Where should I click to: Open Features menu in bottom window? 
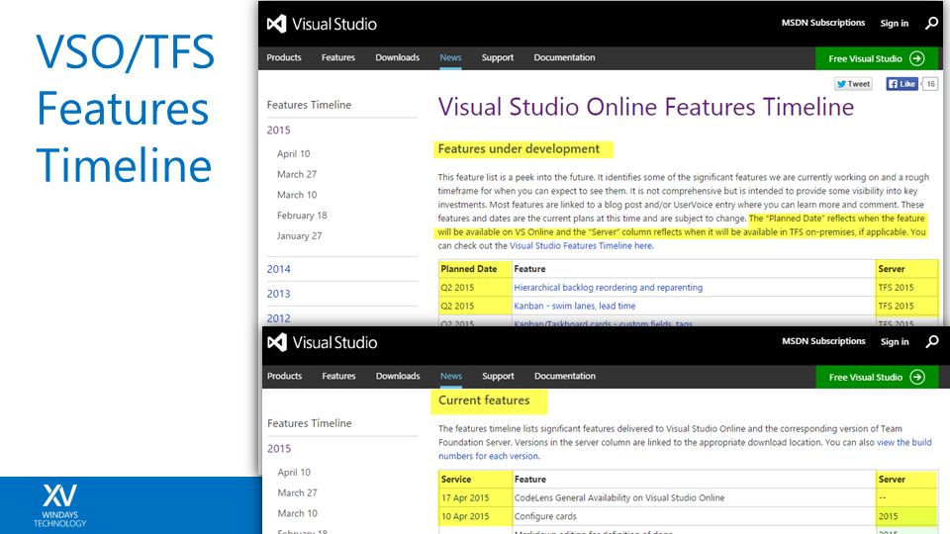(x=338, y=376)
